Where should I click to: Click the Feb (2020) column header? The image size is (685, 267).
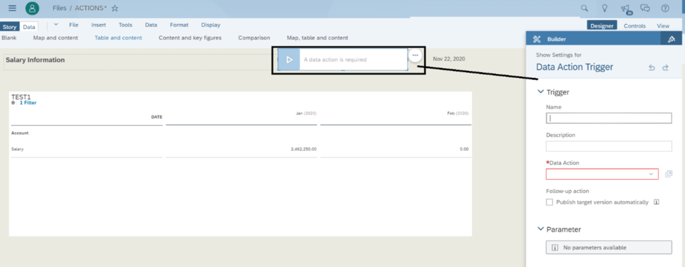click(x=458, y=113)
